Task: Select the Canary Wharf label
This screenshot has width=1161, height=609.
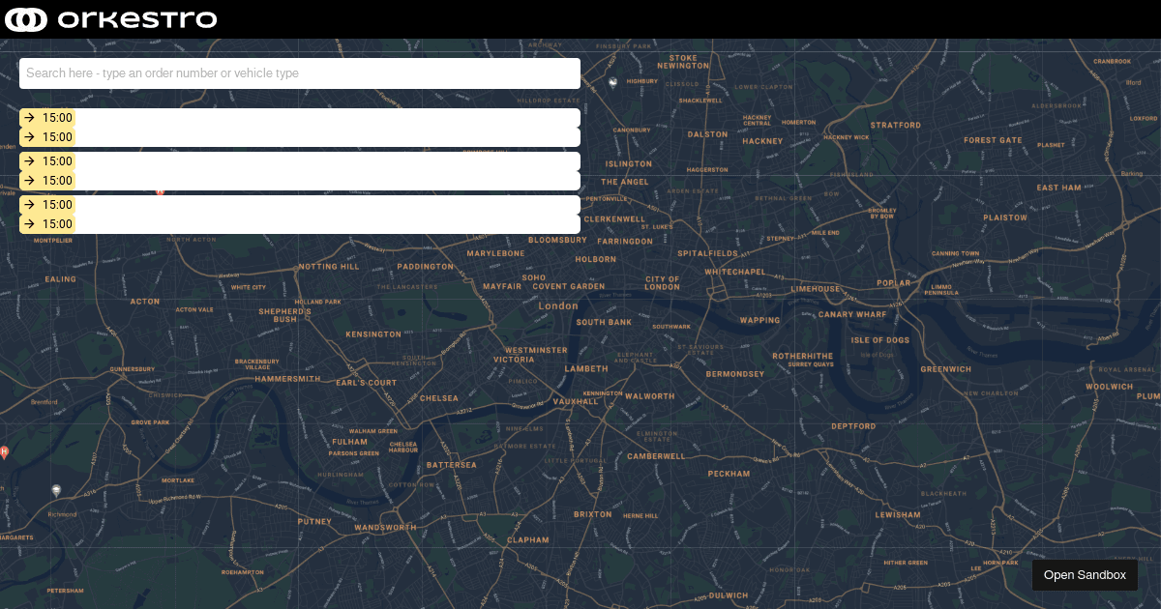Action: pyautogui.click(x=852, y=315)
